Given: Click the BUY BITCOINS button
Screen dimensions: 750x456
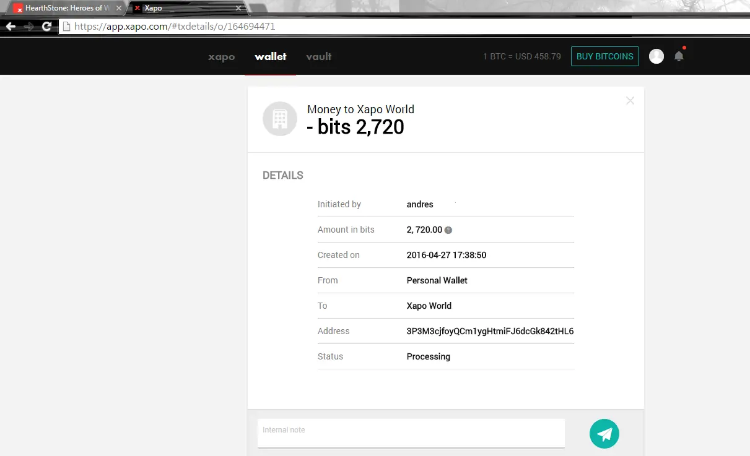Looking at the screenshot, I should pyautogui.click(x=605, y=56).
